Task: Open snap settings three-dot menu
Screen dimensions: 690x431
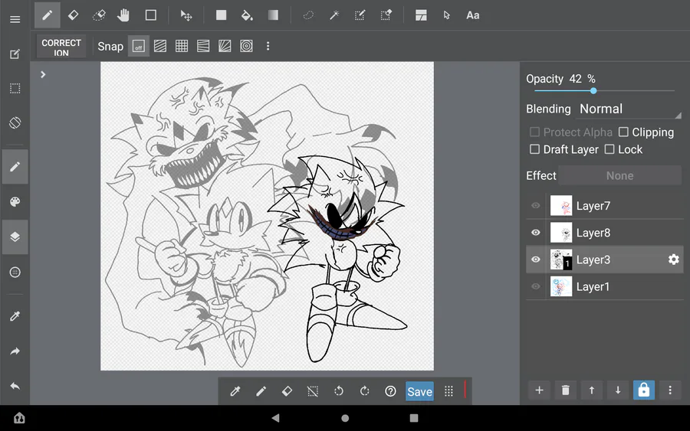Action: [268, 46]
